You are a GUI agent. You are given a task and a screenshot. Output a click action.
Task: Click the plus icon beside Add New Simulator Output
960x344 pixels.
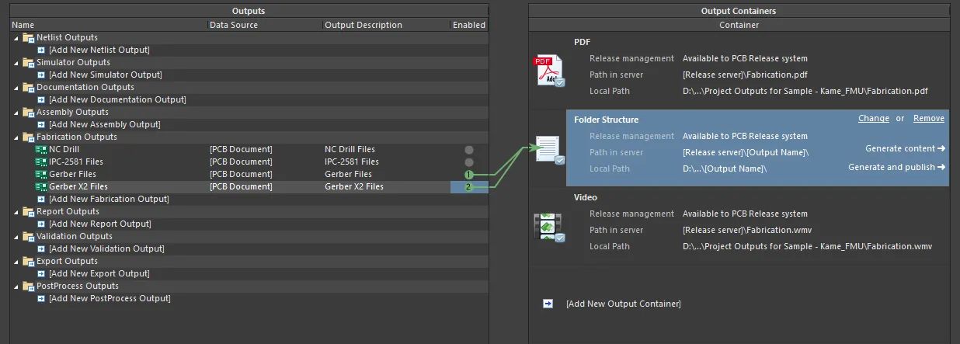[42, 75]
